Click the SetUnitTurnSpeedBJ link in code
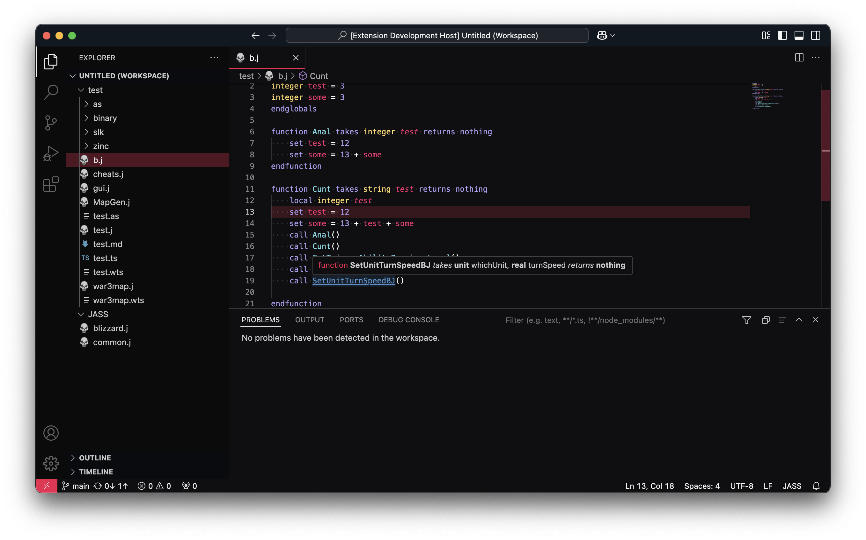The image size is (866, 540). tap(353, 281)
